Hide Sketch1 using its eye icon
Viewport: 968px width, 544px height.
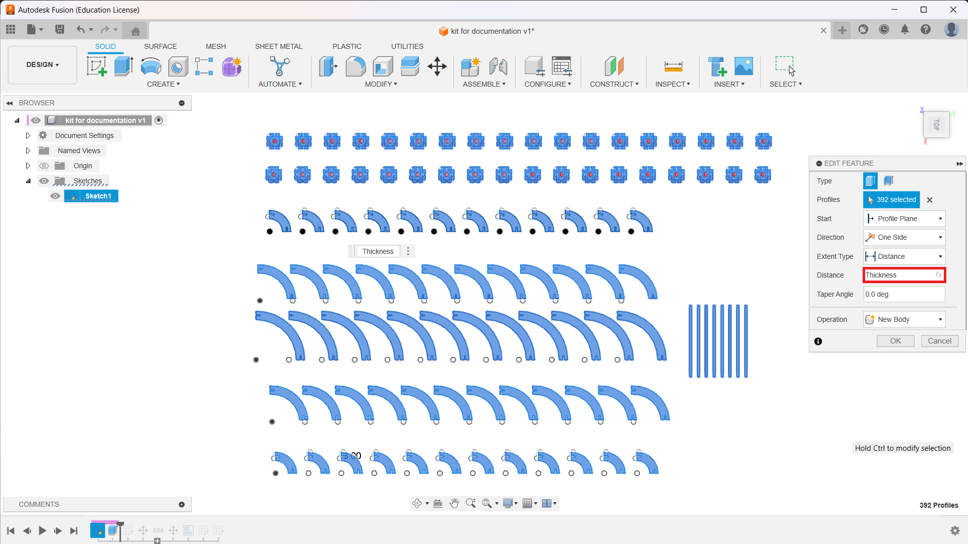tap(55, 196)
